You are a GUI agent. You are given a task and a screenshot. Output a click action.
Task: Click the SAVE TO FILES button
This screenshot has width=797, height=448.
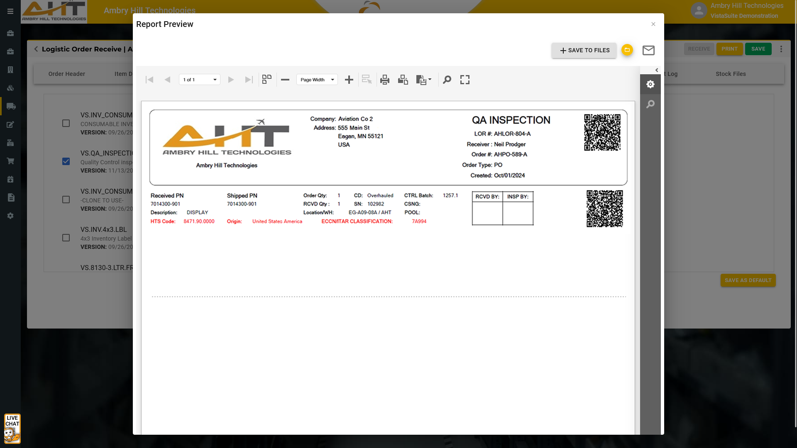(x=584, y=50)
